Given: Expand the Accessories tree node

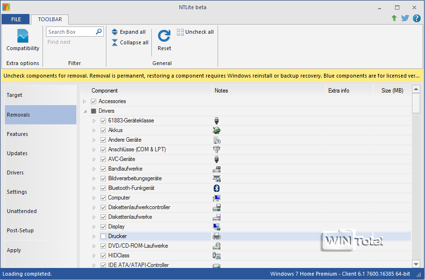Looking at the screenshot, I should click(x=85, y=101).
